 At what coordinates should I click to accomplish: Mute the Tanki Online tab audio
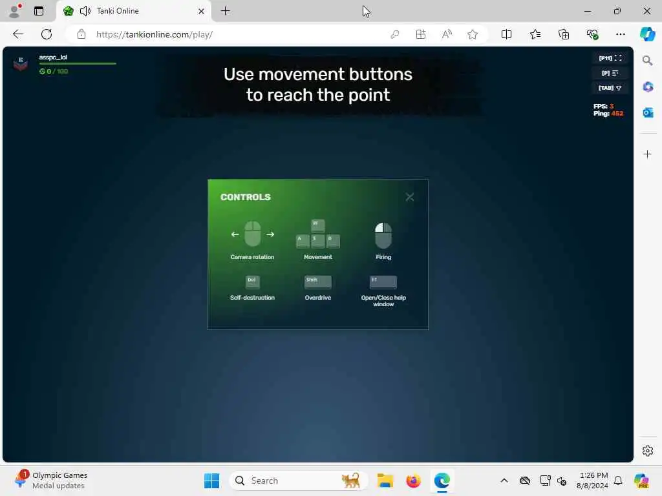coord(85,11)
